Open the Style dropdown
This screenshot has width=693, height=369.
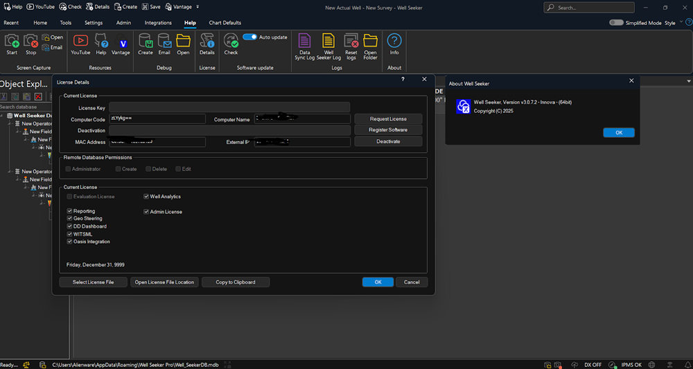[x=673, y=23]
